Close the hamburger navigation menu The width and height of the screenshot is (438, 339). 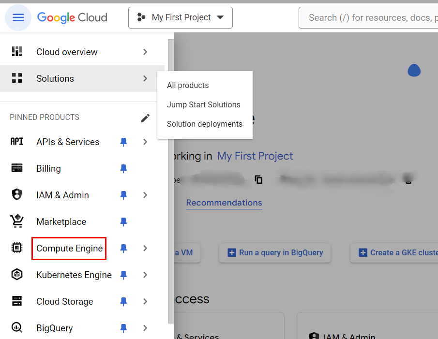(x=18, y=17)
